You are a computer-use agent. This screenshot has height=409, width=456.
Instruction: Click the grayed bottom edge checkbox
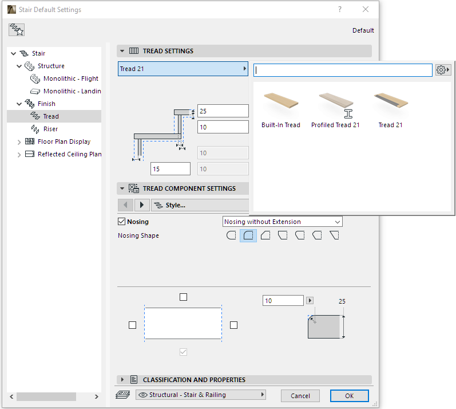(x=183, y=352)
